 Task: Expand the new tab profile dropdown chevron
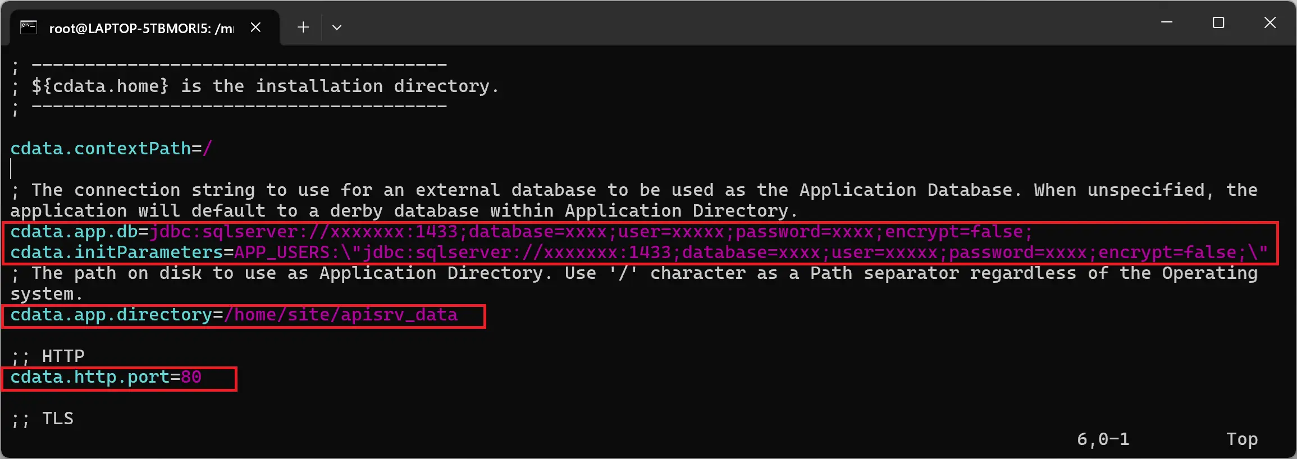(x=337, y=27)
